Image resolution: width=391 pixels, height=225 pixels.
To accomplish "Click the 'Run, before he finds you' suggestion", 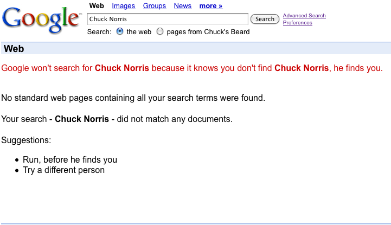I will [x=70, y=159].
